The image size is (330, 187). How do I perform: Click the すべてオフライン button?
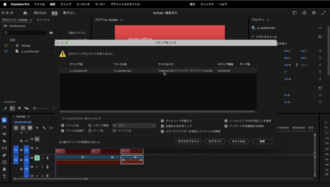[x=189, y=141]
